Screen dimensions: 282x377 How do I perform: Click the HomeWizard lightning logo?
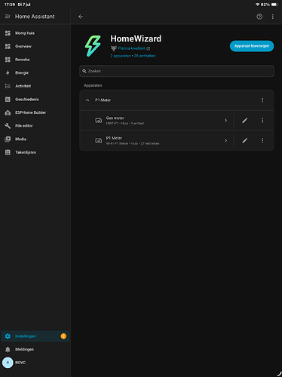click(x=93, y=46)
